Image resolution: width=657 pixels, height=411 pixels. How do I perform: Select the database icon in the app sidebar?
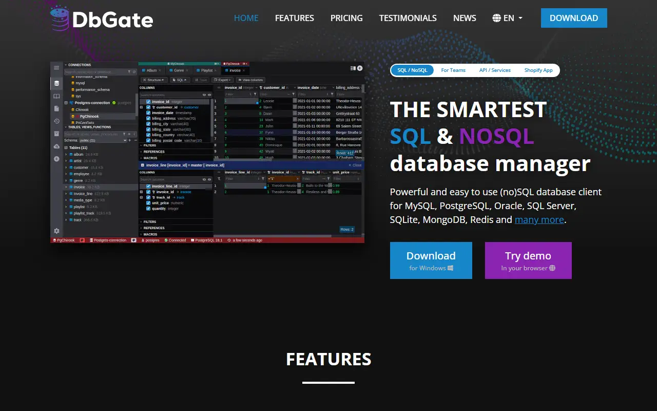click(x=56, y=83)
